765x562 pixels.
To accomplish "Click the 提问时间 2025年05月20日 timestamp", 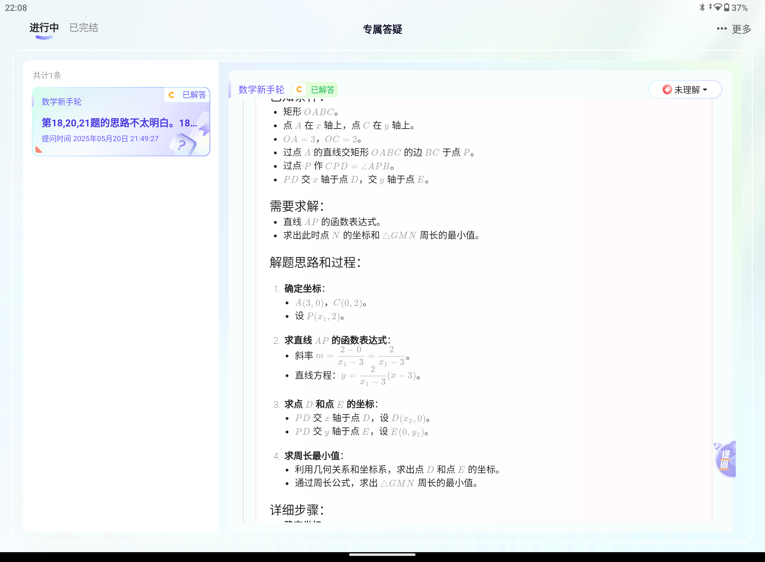I will pyautogui.click(x=100, y=139).
